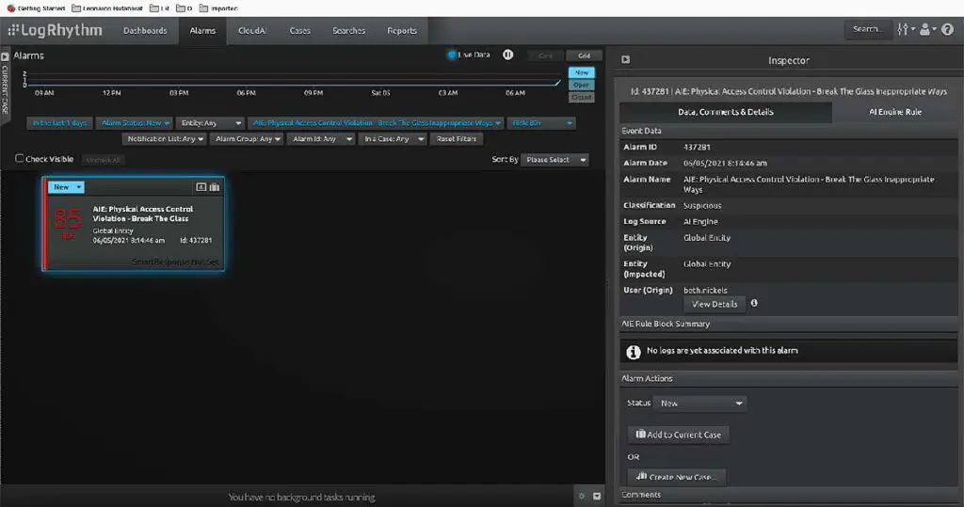The image size is (964, 507).
Task: Open the Imported bookmarks folder
Action: (x=218, y=8)
